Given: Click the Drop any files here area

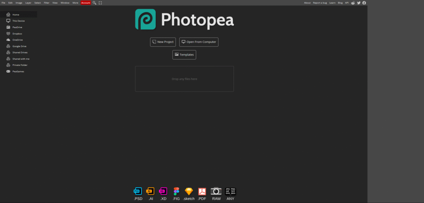Looking at the screenshot, I should point(184,79).
